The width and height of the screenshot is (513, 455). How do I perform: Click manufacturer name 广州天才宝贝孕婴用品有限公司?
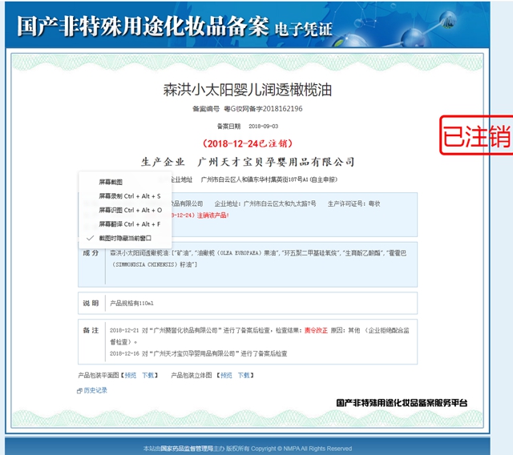coord(276,162)
